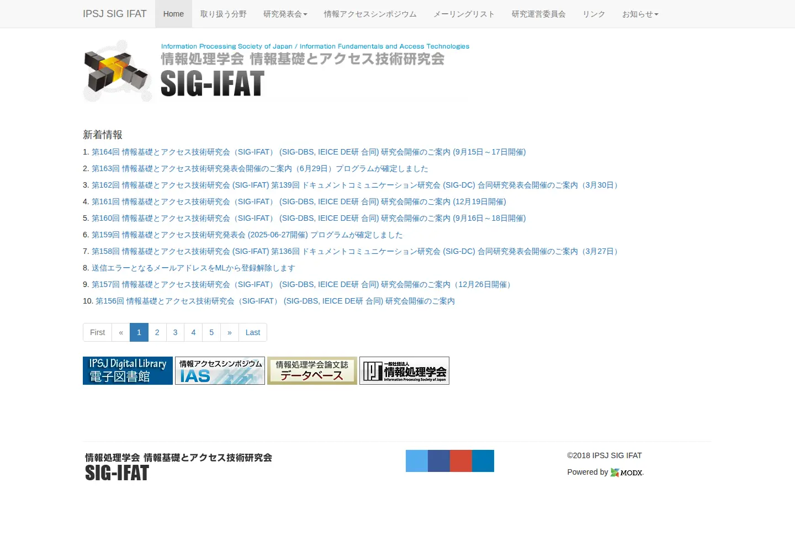This screenshot has width=795, height=552.
Task: Open the IPSJ Digital Library 電子図書館 banner
Action: 128,370
